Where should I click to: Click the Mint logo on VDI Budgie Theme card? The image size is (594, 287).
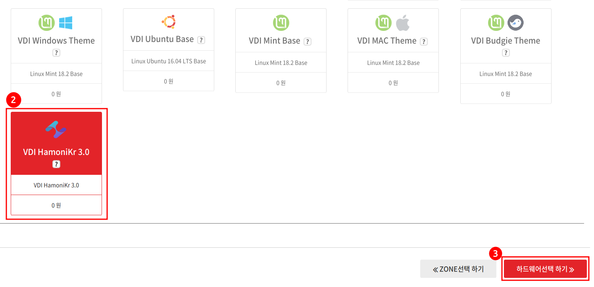[x=496, y=23]
